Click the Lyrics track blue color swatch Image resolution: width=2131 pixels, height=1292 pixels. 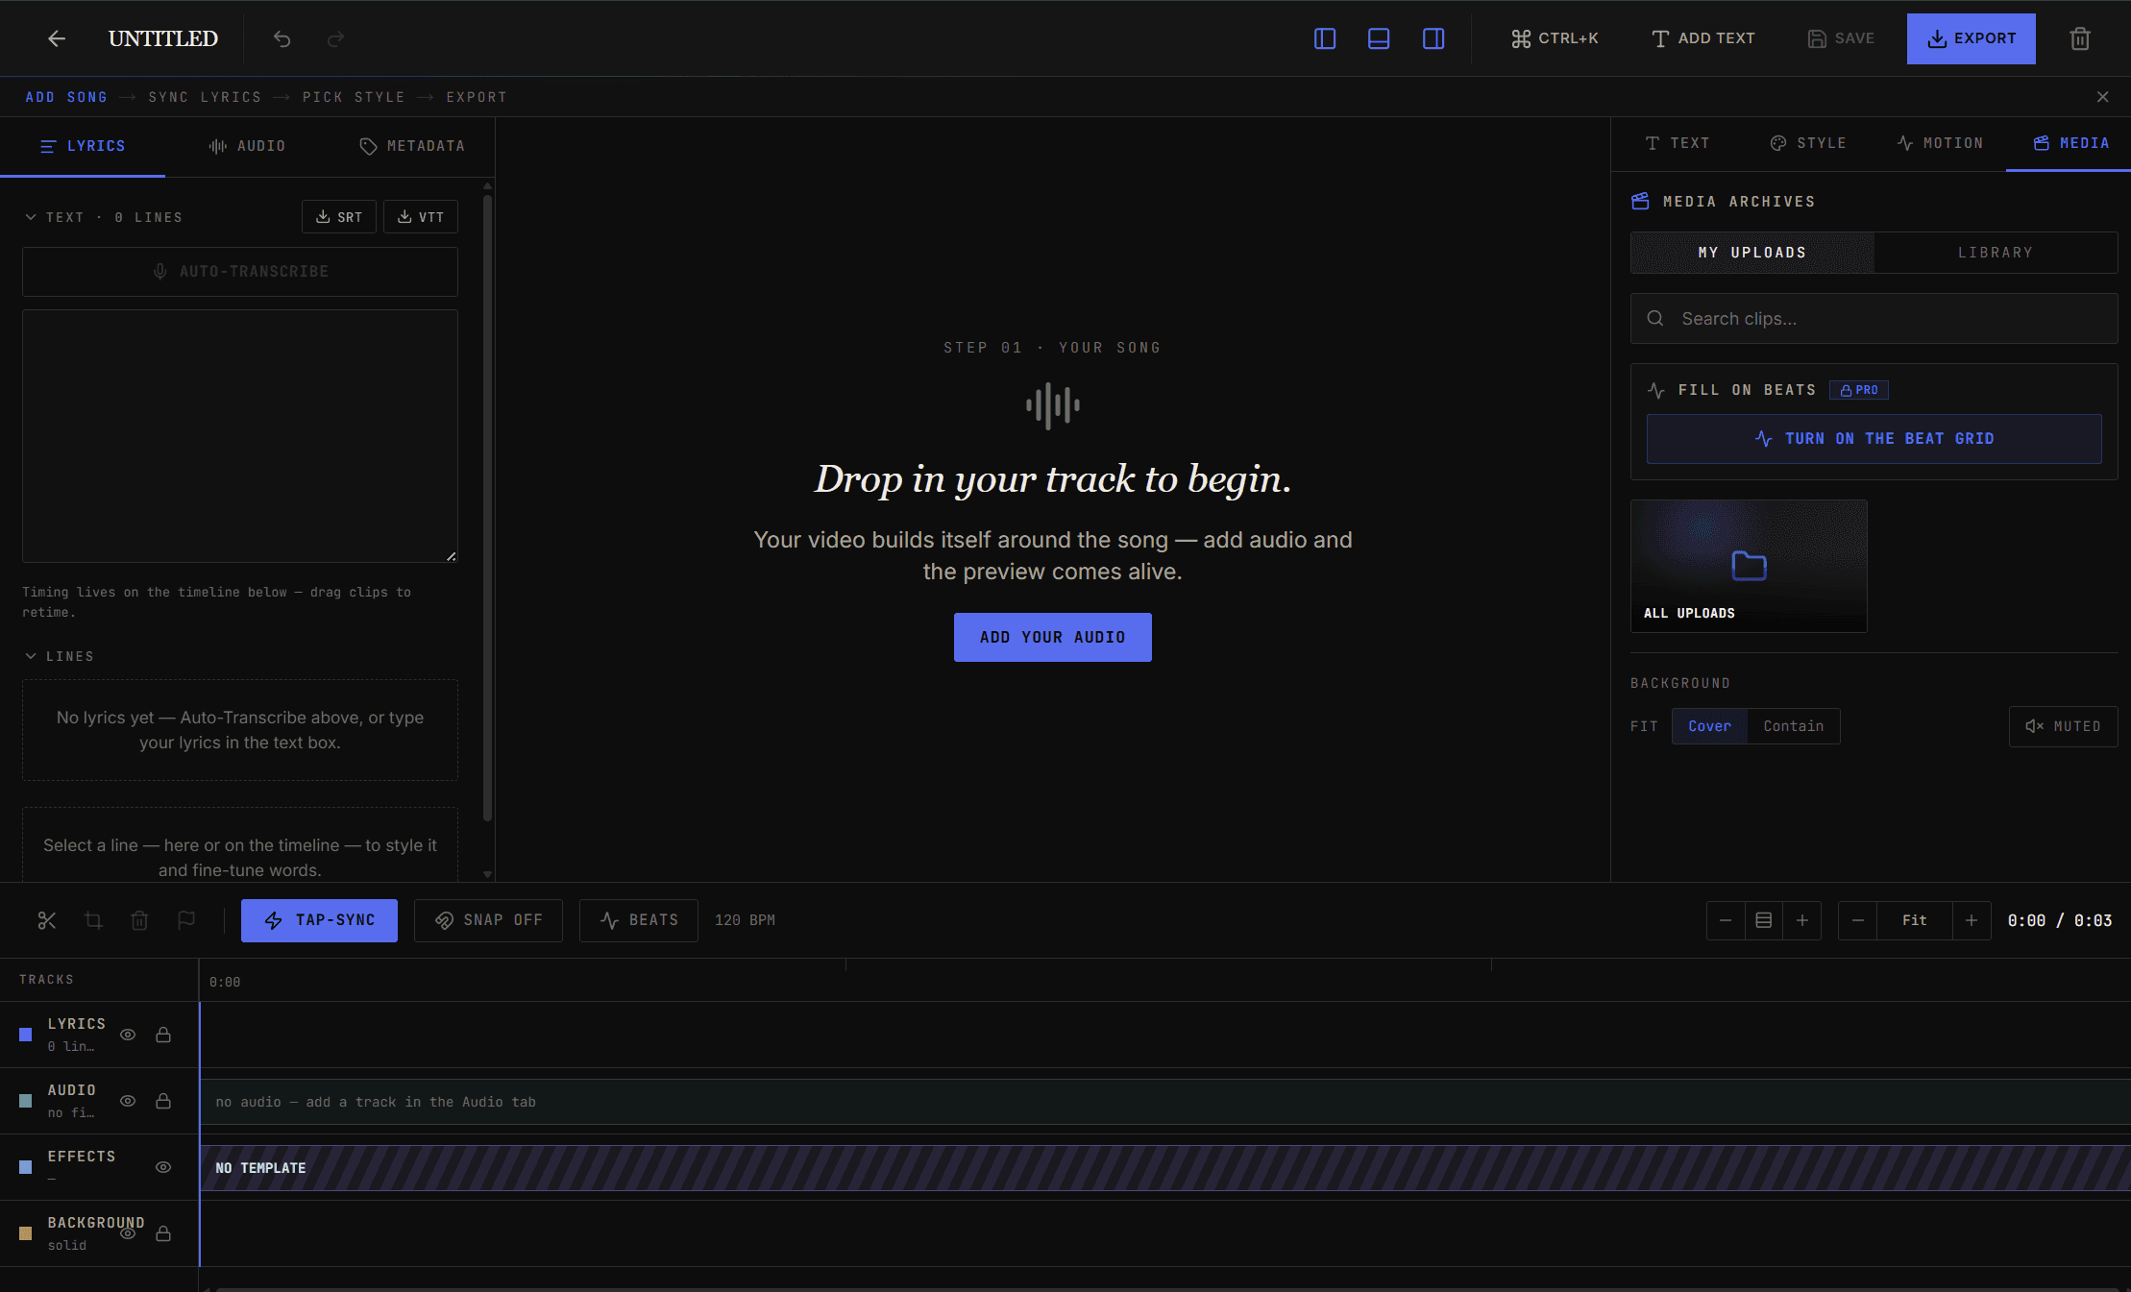click(x=26, y=1035)
